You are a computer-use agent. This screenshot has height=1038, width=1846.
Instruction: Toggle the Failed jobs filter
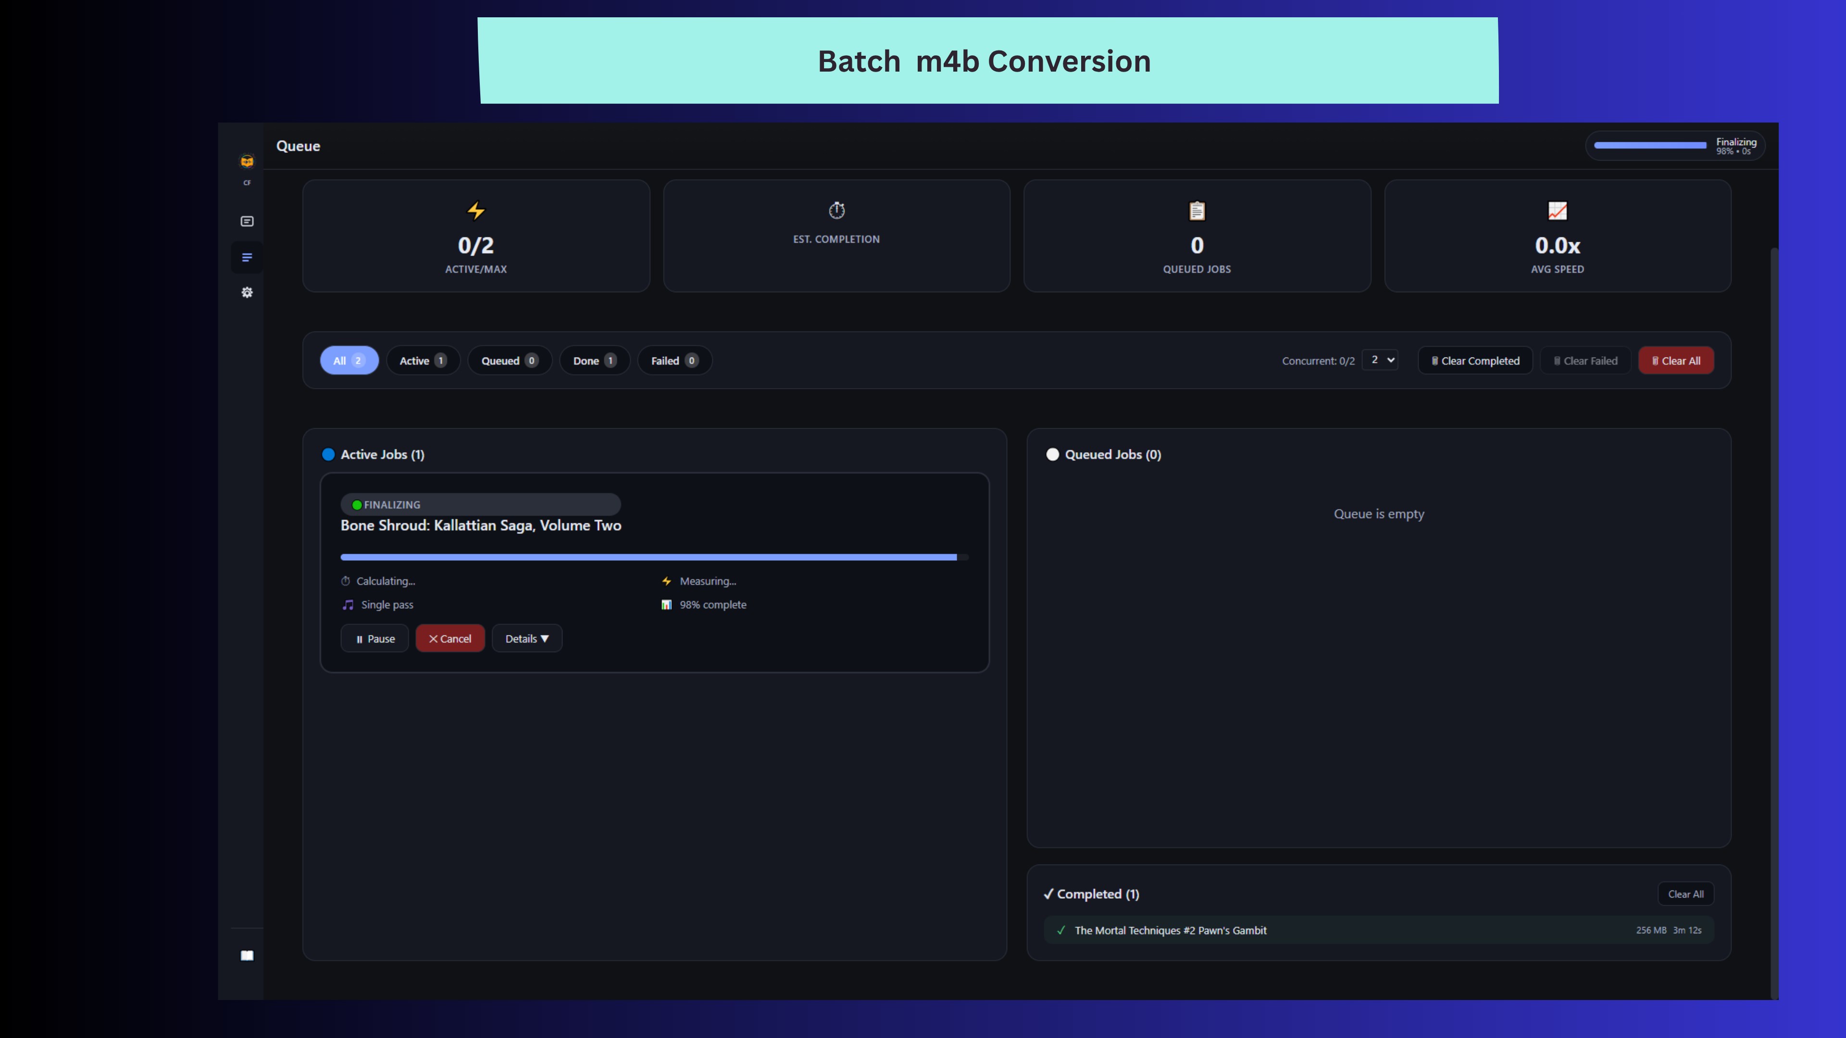(x=674, y=360)
